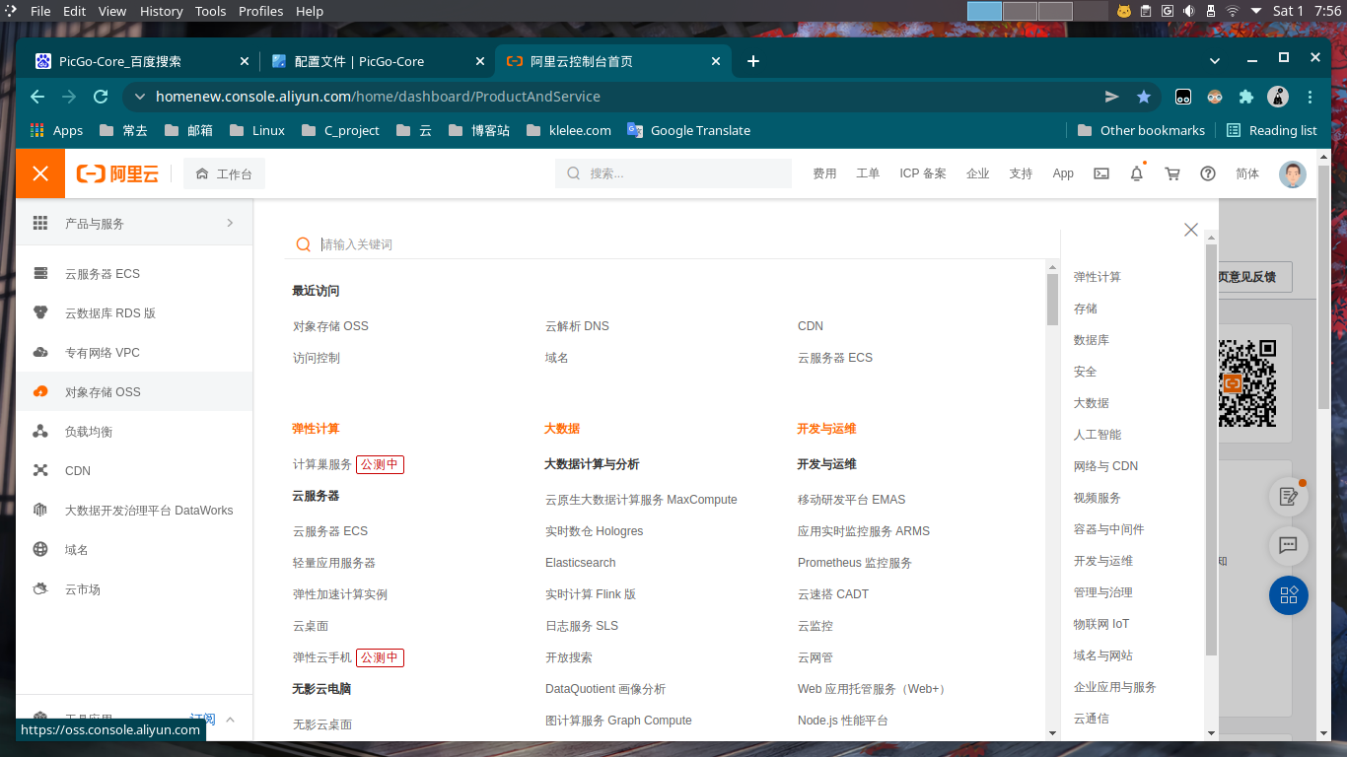The height and width of the screenshot is (757, 1347).
Task: Open 日志服务 SLS link
Action: tap(582, 626)
